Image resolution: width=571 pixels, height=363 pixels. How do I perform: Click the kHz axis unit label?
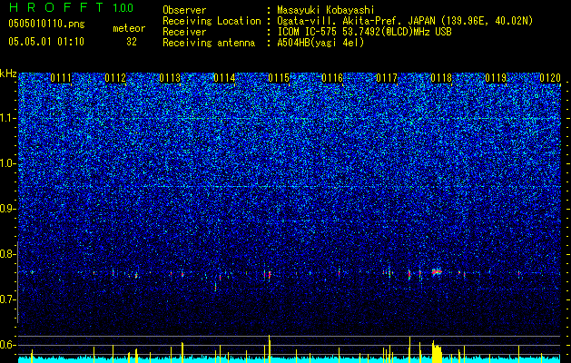click(x=8, y=74)
